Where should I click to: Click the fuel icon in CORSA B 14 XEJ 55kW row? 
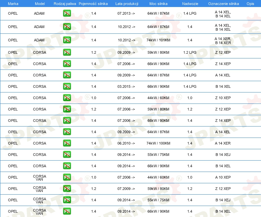pyautogui.click(x=67, y=154)
